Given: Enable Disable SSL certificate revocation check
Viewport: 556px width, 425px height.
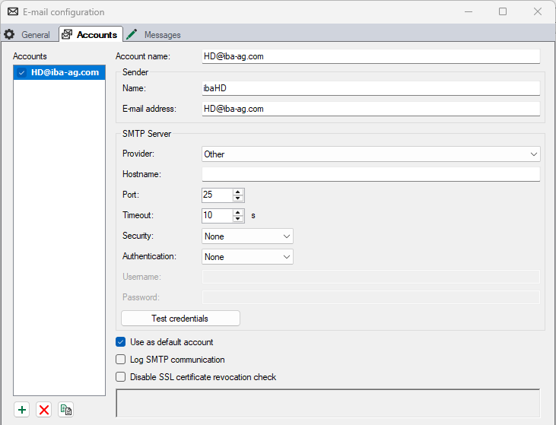Looking at the screenshot, I should click(120, 376).
